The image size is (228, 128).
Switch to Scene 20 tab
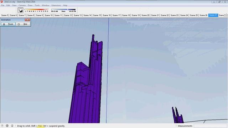tap(145, 15)
